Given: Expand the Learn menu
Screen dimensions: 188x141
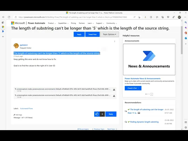Looking at the screenshot, I should (90, 23).
